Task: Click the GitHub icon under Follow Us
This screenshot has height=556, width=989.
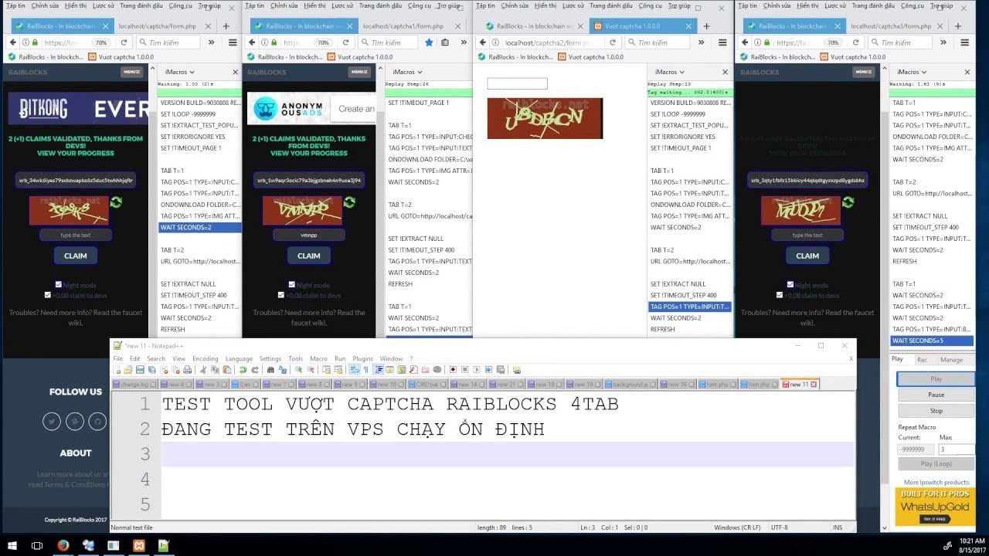Action: click(x=97, y=422)
